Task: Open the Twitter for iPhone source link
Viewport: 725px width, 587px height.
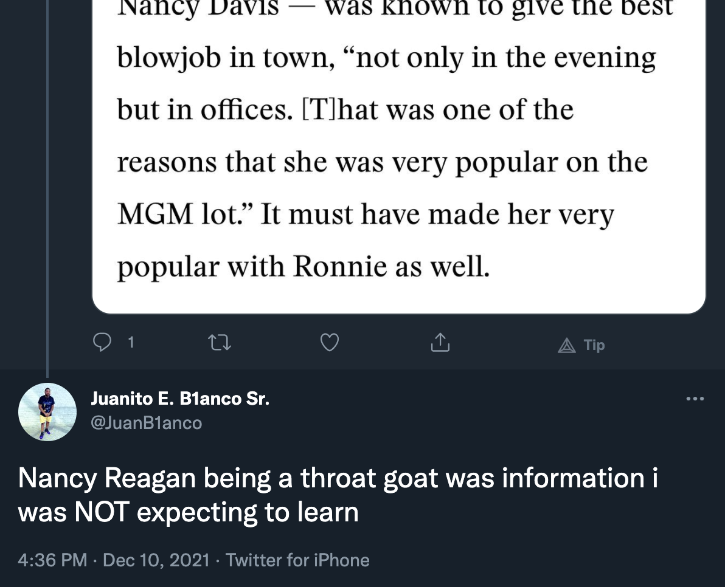Action: [297, 560]
